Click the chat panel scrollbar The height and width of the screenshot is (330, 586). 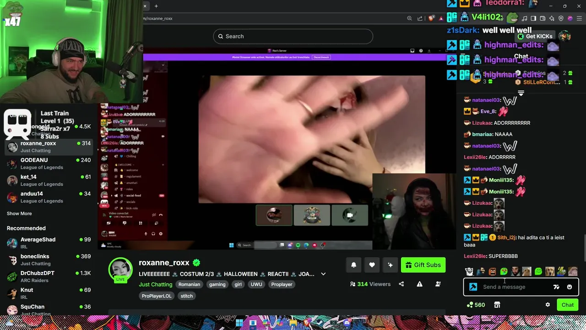coord(584,249)
